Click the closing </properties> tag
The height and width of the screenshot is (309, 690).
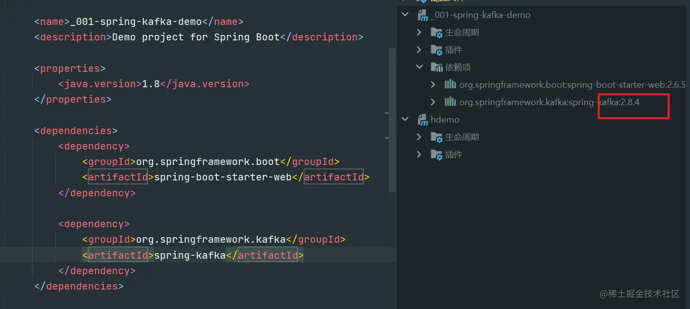click(x=73, y=99)
